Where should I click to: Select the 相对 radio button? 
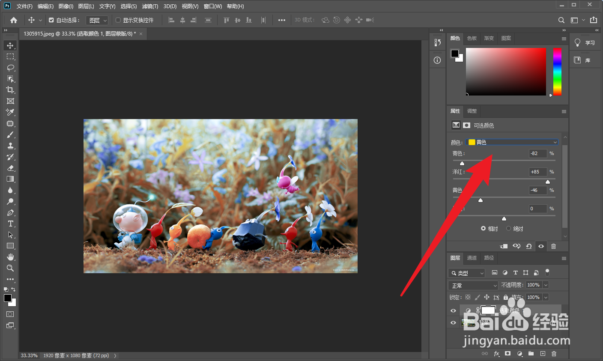point(483,229)
